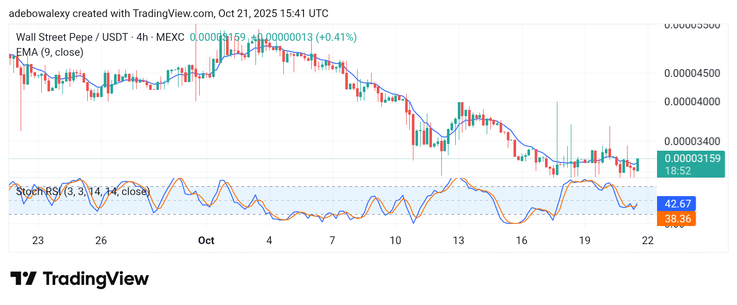Select the EMA (9, close) indicator legend
Viewport: 737px width, 305px height.
(50, 52)
